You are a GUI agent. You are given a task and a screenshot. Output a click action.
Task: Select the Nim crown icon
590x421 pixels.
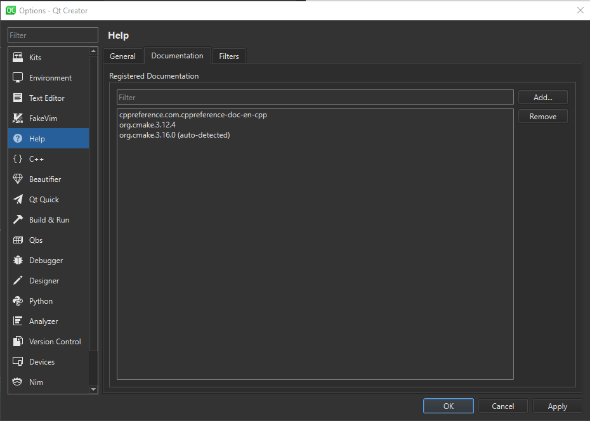point(18,382)
